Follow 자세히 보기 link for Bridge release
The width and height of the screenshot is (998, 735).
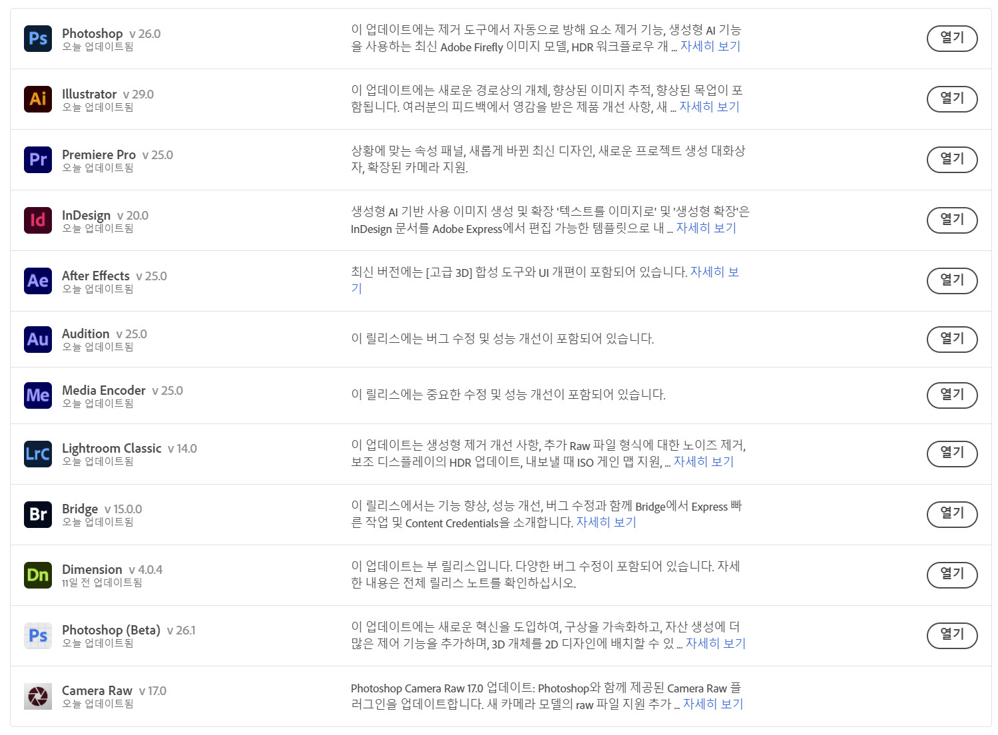point(607,523)
